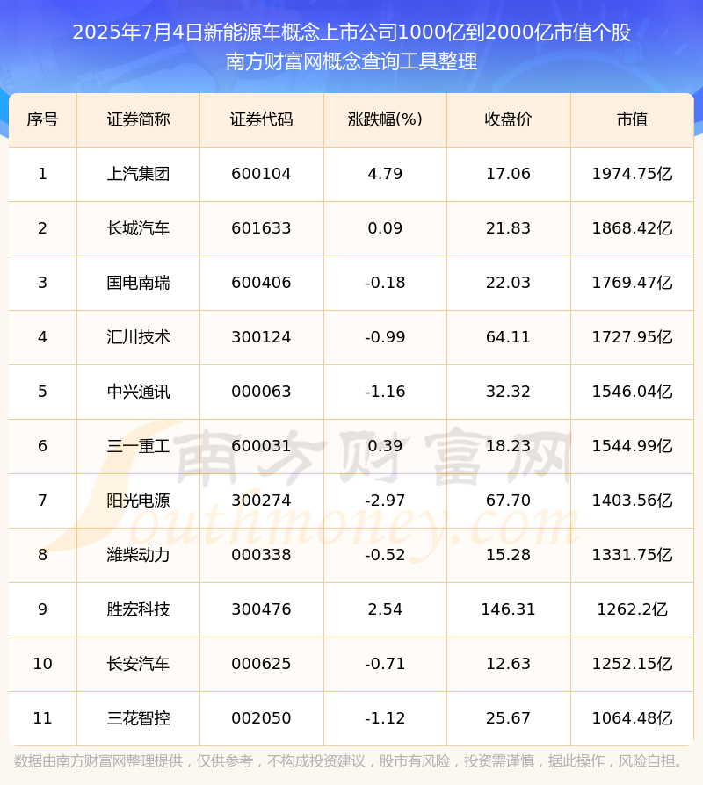
Task: Click the market cap 1544.99亿
Action: (633, 446)
